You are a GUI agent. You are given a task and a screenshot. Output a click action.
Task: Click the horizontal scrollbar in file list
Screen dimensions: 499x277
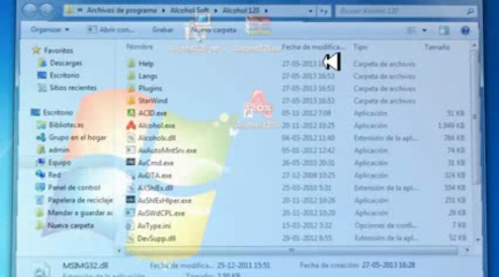coord(291,250)
